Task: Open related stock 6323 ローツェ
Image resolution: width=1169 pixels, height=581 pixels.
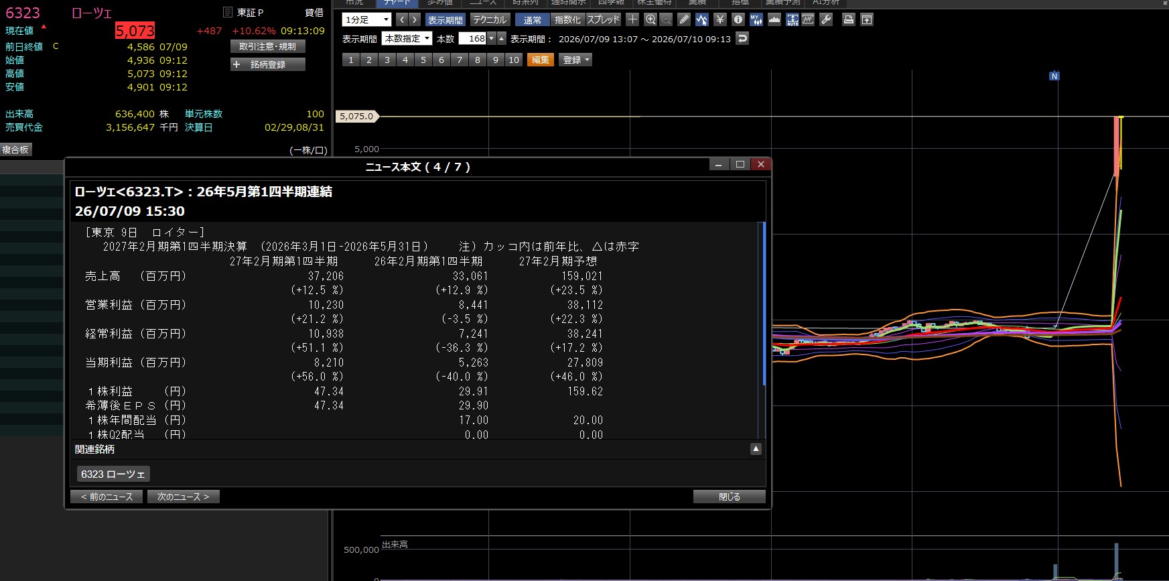Action: point(113,474)
